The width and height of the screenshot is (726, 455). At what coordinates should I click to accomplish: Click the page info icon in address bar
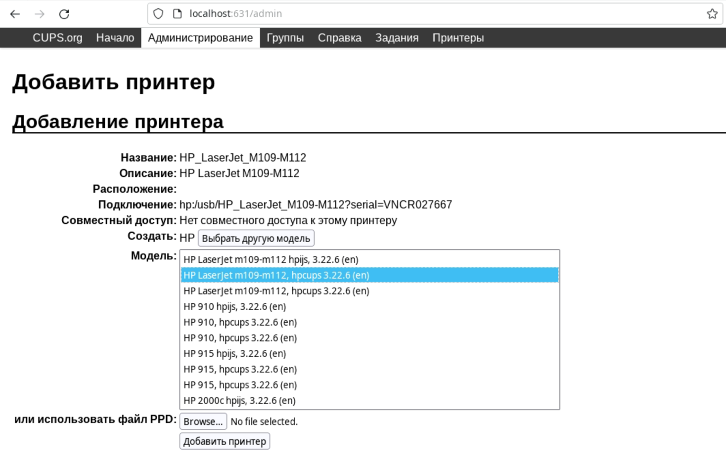coord(177,14)
